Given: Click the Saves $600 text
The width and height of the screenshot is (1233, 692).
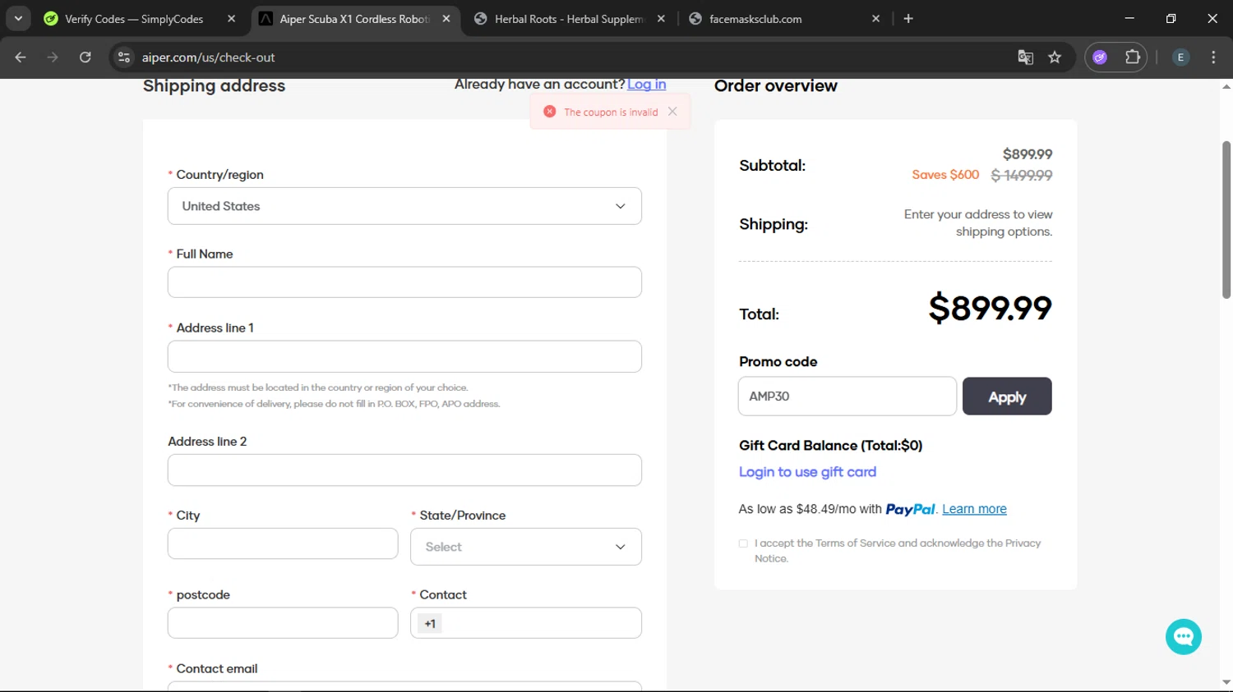Looking at the screenshot, I should click(945, 175).
